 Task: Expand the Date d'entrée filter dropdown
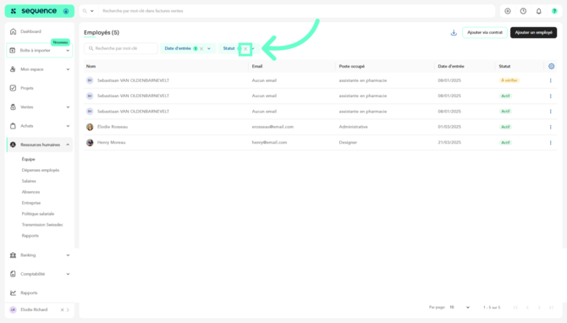[209, 49]
